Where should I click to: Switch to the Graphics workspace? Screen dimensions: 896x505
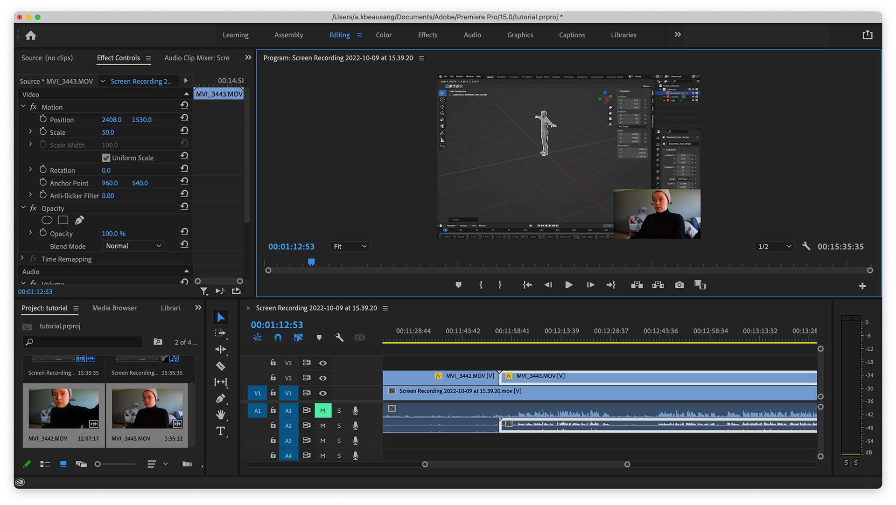(x=520, y=35)
